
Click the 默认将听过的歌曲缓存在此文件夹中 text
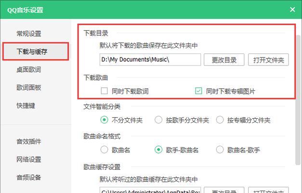148,179
